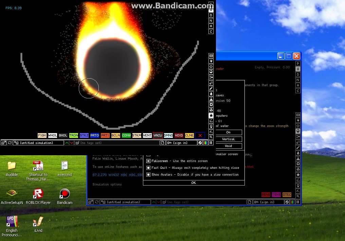The width and height of the screenshot is (345, 241).
Task: Click the reload simulation icon in the front window
Action: coord(10,143)
